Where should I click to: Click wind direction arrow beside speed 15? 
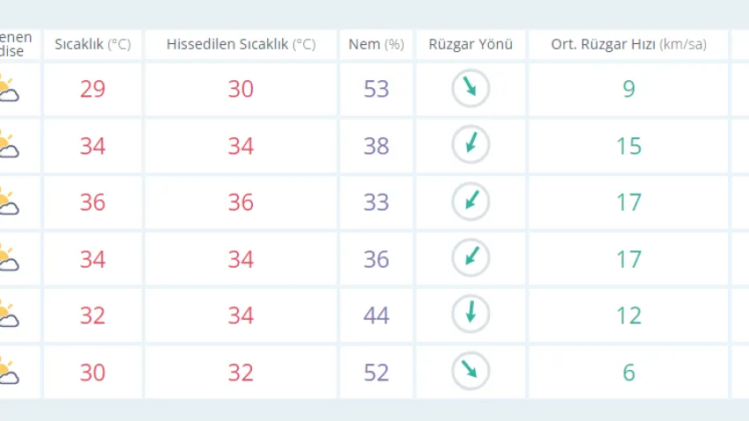(x=471, y=144)
